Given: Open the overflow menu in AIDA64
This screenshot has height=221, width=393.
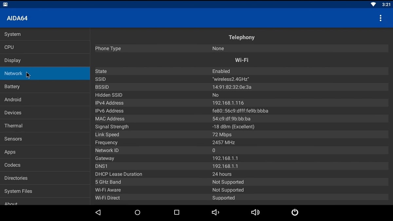Looking at the screenshot, I should 381,18.
